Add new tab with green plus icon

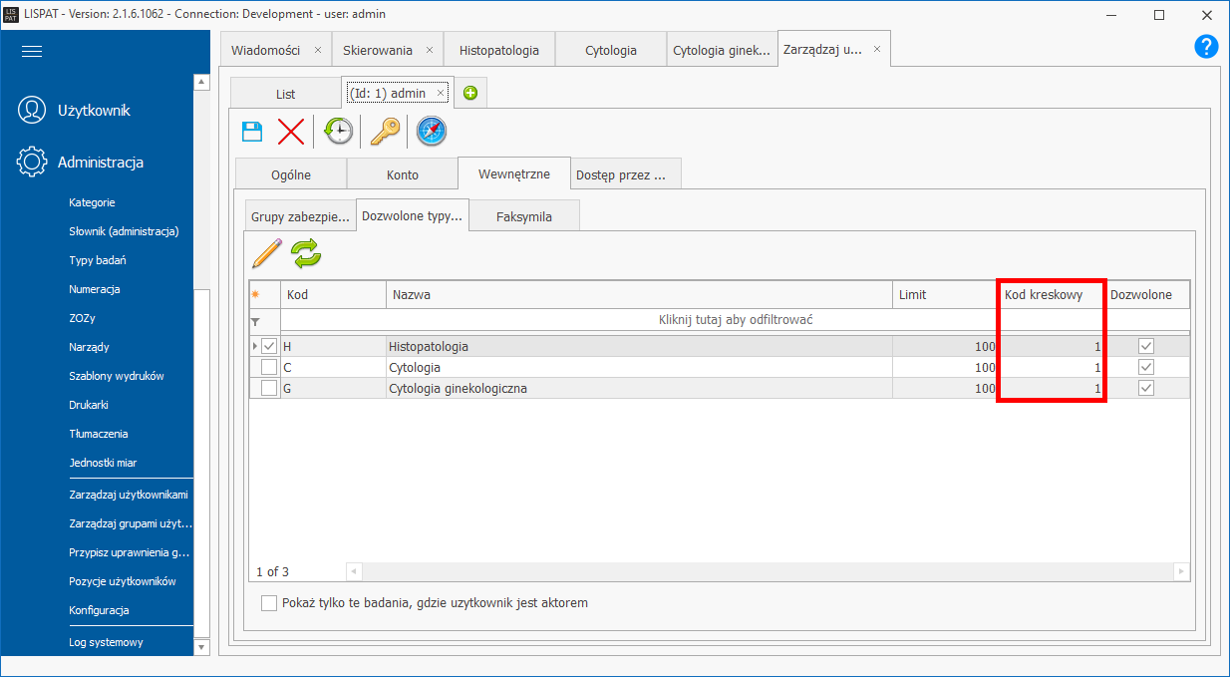(470, 93)
